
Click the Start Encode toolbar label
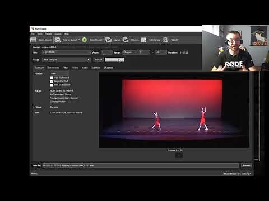pos(96,40)
